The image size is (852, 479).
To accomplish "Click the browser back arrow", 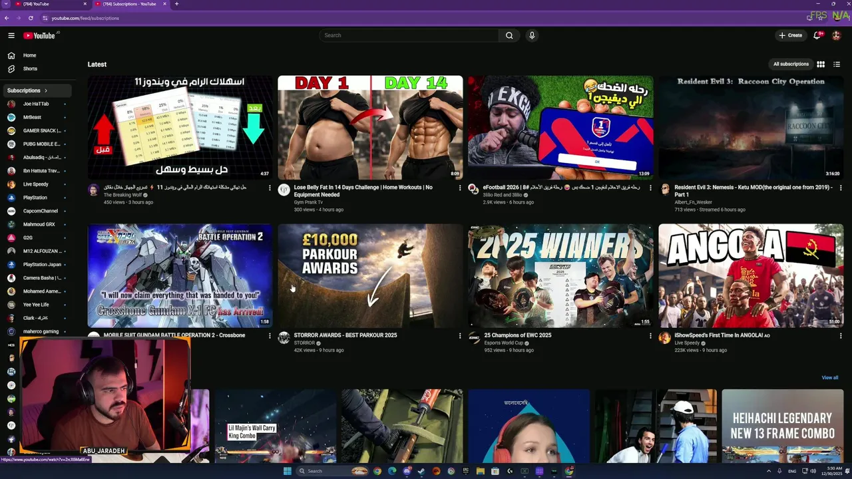I will pyautogui.click(x=7, y=18).
